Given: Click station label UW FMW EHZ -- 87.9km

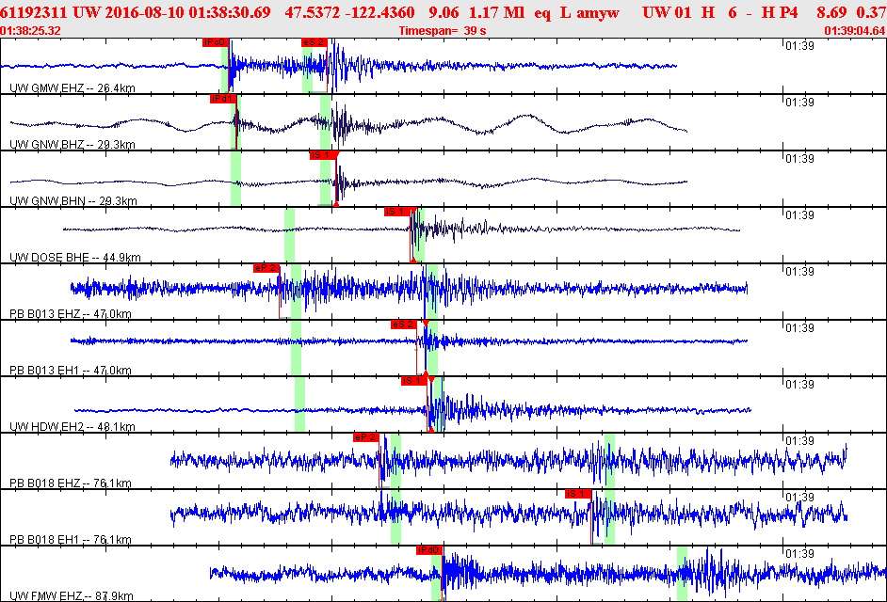Looking at the screenshot, I should point(72,596).
